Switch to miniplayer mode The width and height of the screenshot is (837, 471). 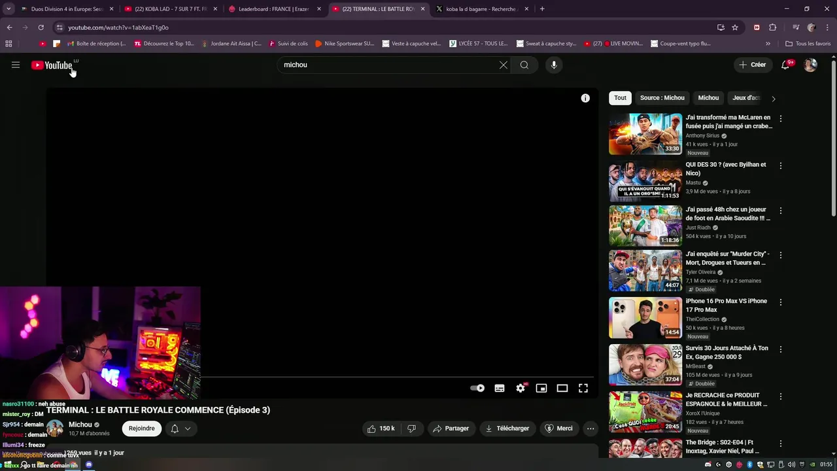pyautogui.click(x=541, y=388)
